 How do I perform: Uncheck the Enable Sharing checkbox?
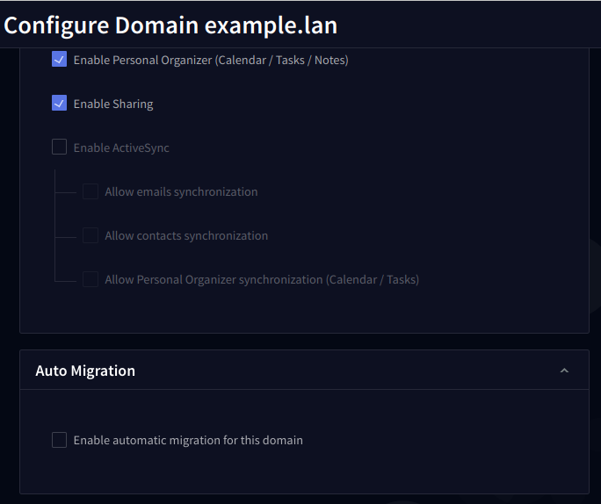pyautogui.click(x=59, y=103)
